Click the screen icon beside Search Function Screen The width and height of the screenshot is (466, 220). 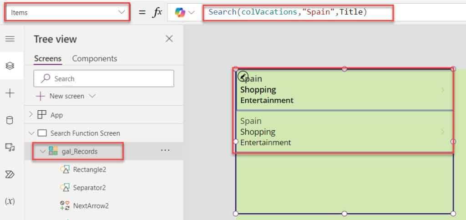tap(42, 133)
